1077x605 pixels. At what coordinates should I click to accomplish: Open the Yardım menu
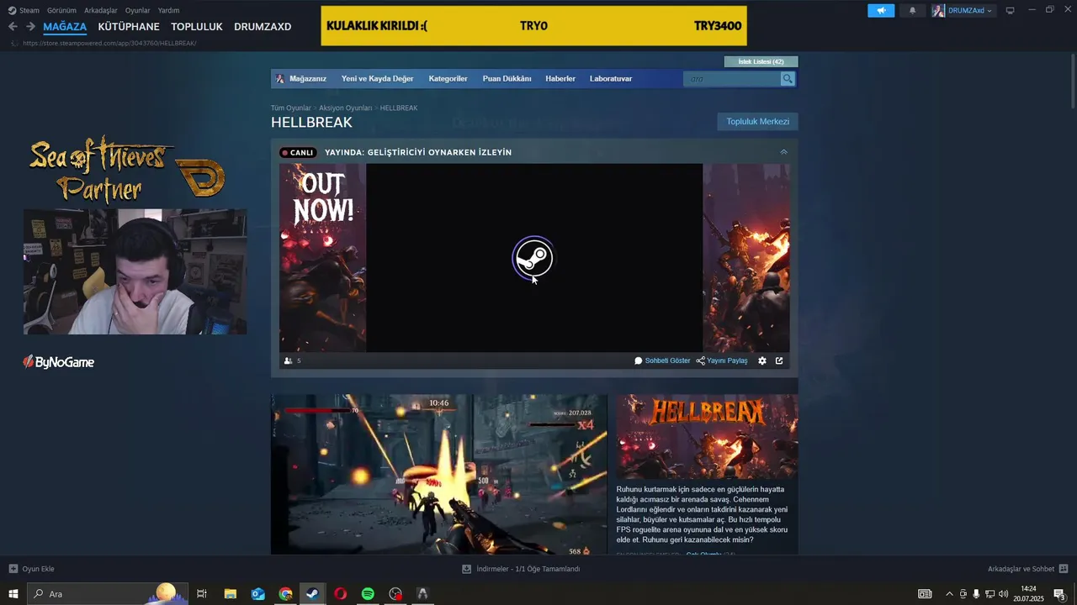click(x=168, y=10)
